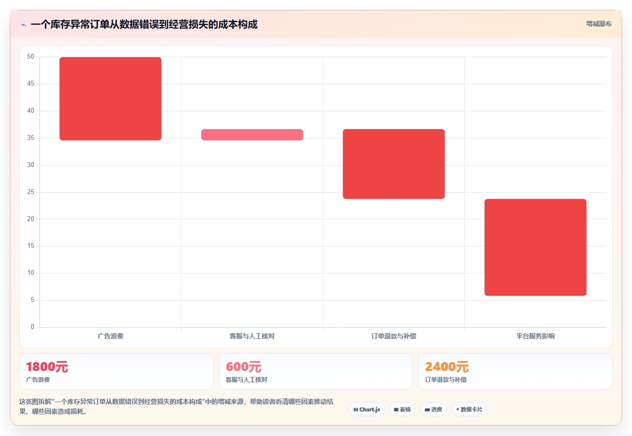Click the y-axis value 35
632x436 pixels.
coord(31,138)
